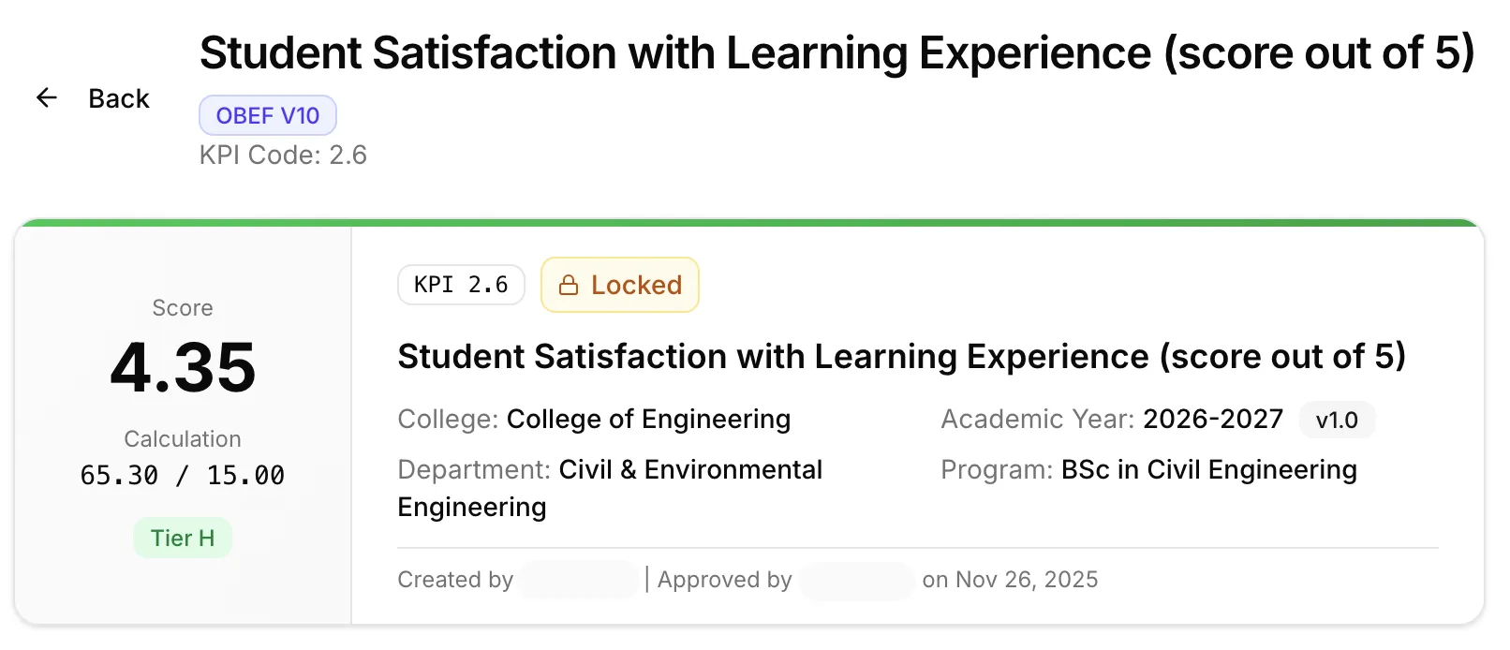Click the back arrow icon

point(47,97)
